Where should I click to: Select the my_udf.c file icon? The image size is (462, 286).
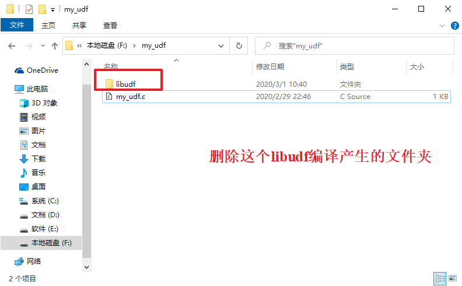109,96
